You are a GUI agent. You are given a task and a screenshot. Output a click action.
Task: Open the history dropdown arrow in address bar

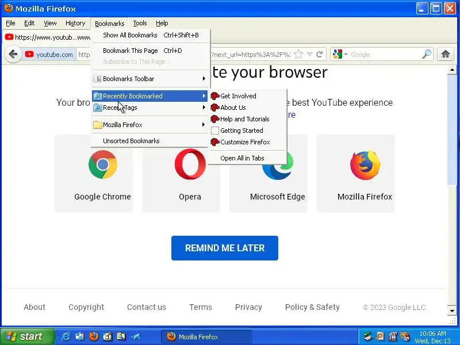click(309, 54)
